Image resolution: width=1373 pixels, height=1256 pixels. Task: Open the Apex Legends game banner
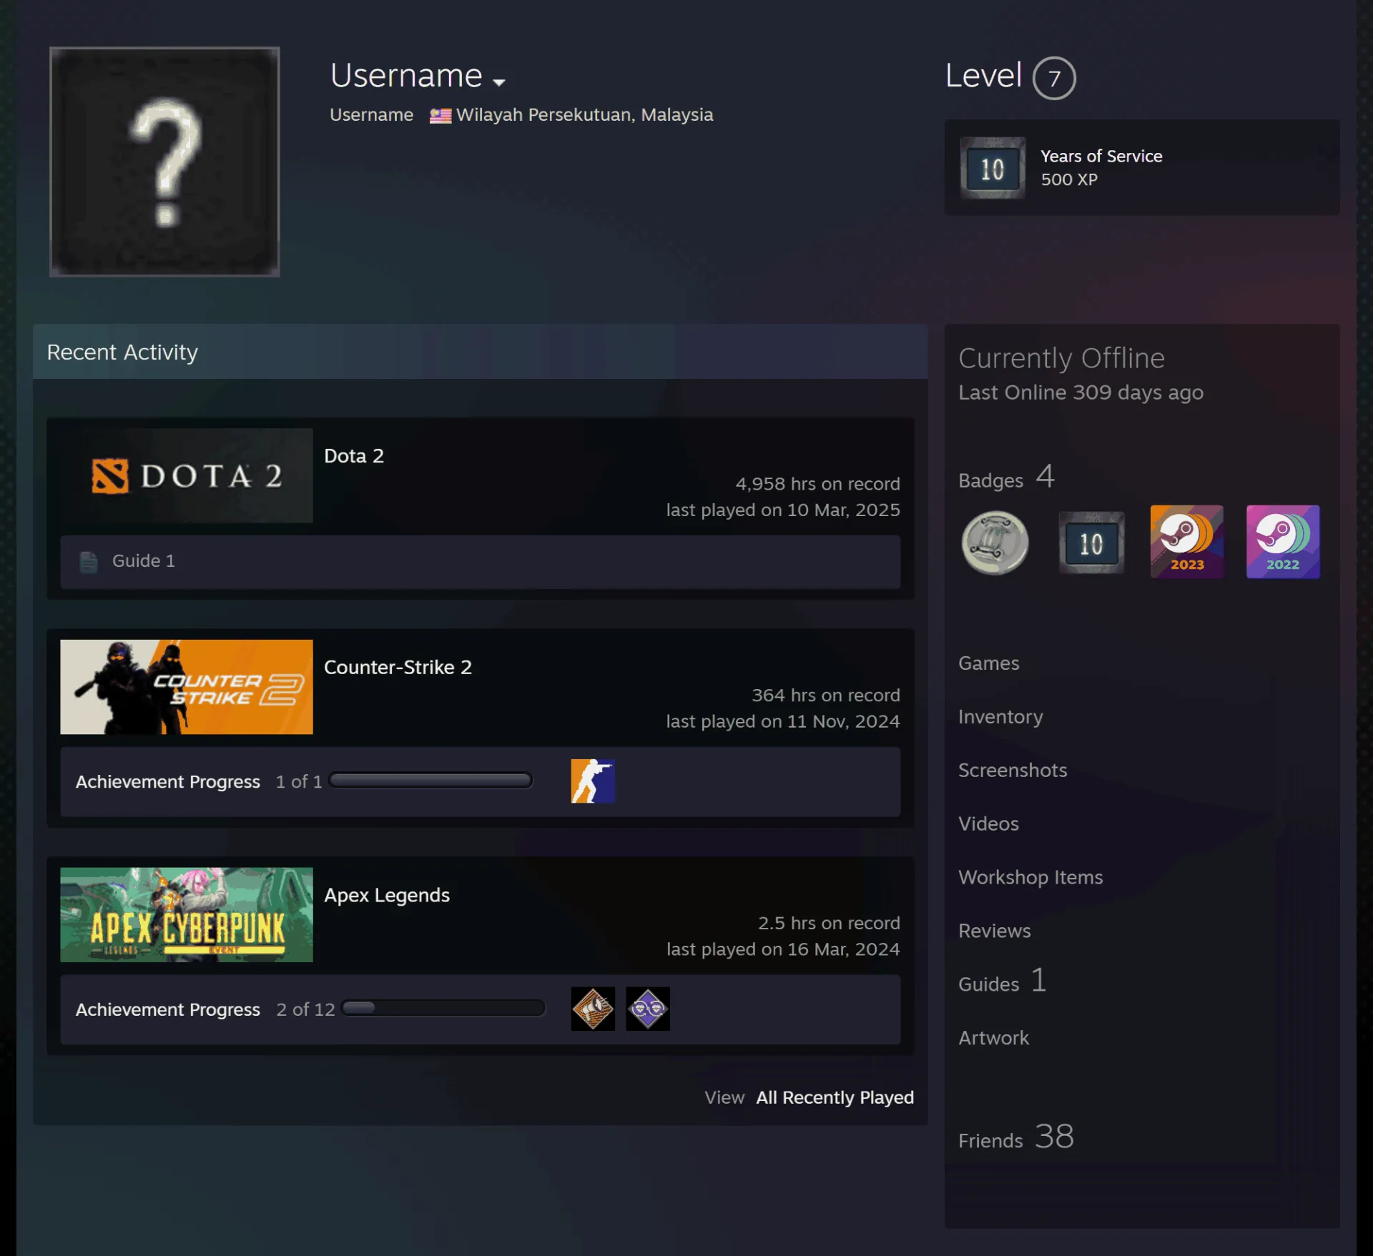[187, 915]
